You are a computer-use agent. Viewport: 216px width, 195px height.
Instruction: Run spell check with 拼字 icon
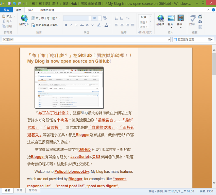coord(193,18)
